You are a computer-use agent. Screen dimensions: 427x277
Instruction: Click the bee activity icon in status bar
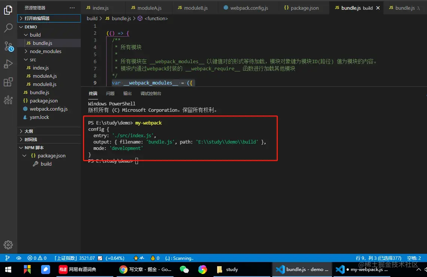[x=139, y=258]
